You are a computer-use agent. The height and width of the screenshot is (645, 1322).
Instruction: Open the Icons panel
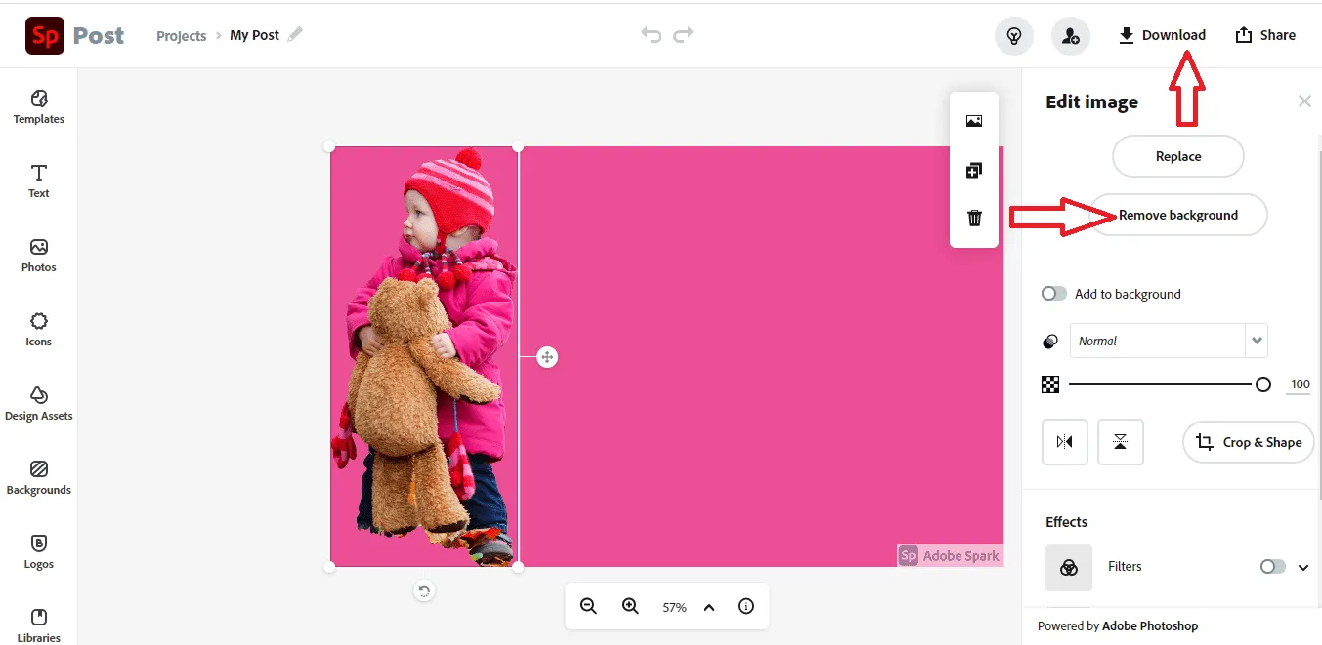[x=39, y=330]
